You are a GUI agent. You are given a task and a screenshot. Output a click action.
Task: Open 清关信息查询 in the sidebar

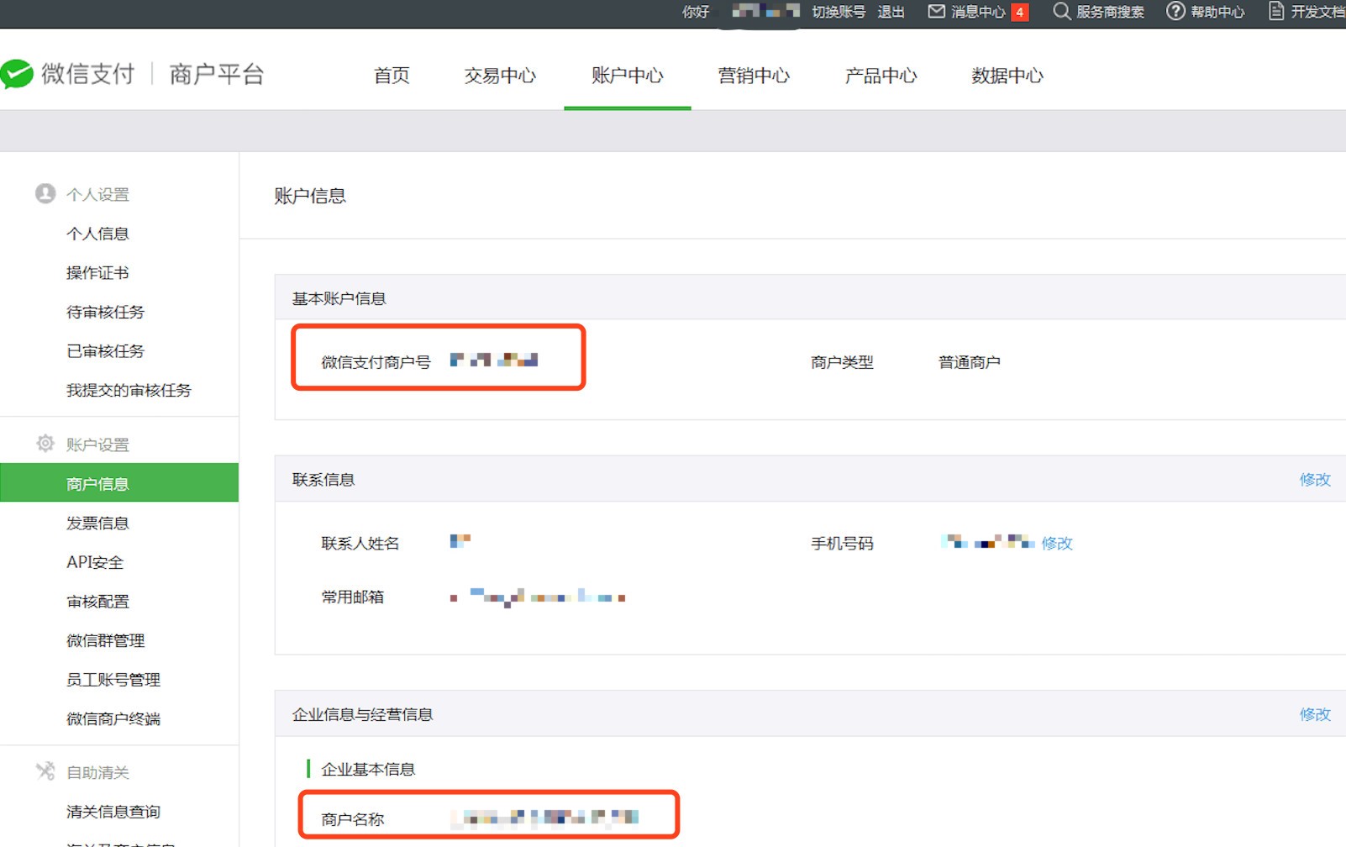tap(113, 812)
